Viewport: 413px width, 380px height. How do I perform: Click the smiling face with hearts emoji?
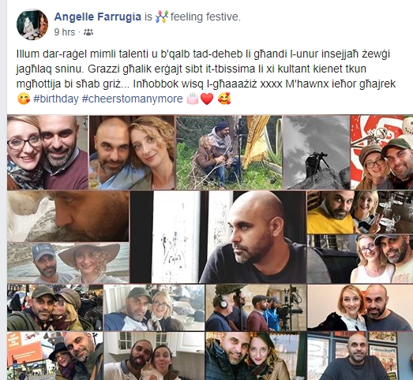224,99
